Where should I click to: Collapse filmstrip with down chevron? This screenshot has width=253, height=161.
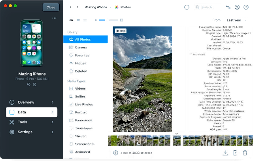coord(177,134)
